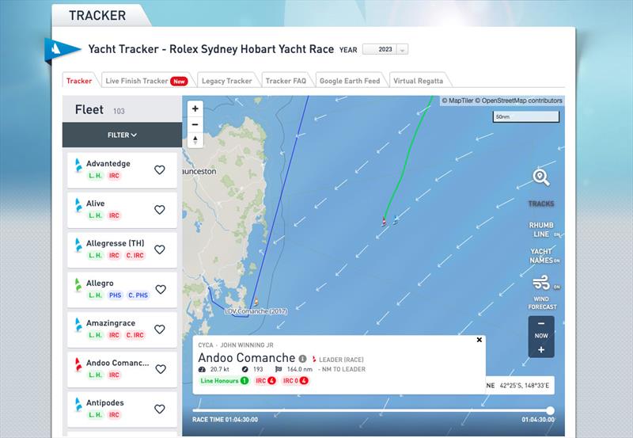Favorite the Amazingrace yacht heart icon

(x=160, y=329)
